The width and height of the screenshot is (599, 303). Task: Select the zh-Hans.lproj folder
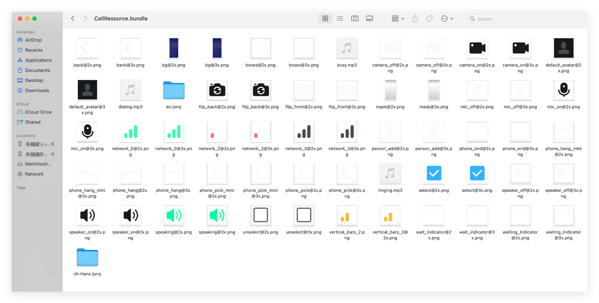pos(87,257)
